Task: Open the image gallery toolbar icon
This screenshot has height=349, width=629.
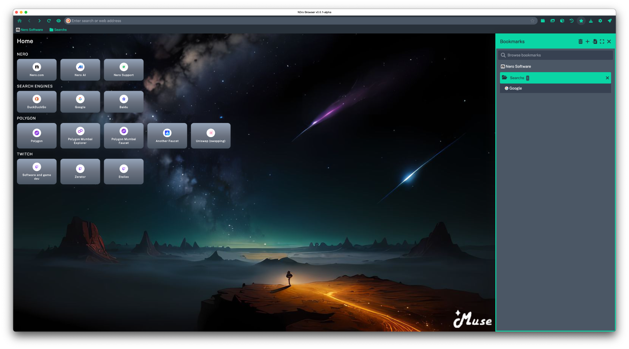Action: coord(552,21)
